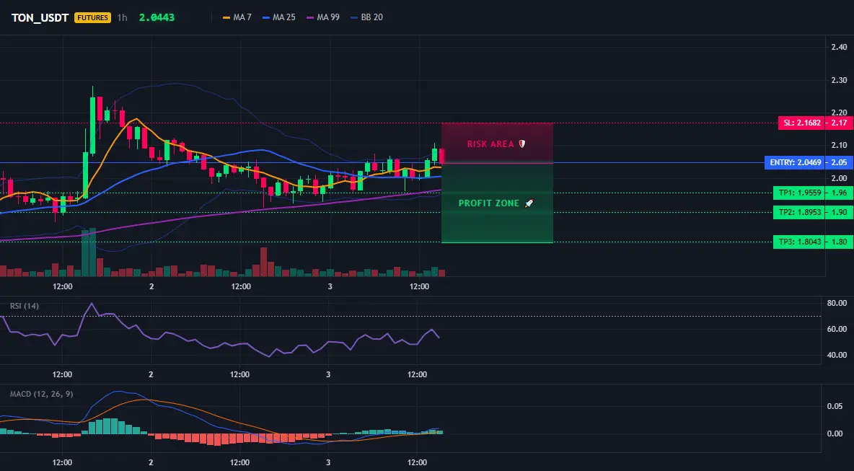Viewport: 854px width, 471px height.
Task: Click the 0.00 MACD axis value
Action: (835, 433)
